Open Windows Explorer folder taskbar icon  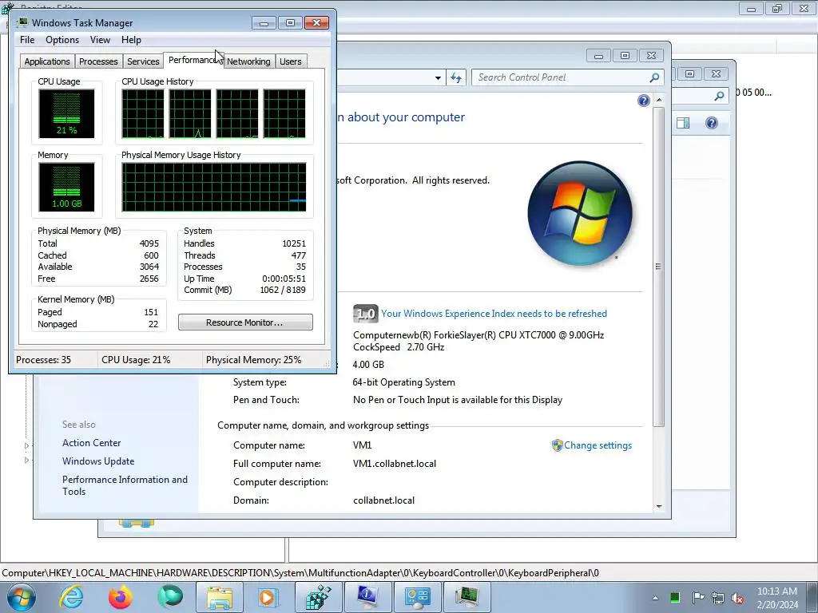pyautogui.click(x=219, y=597)
